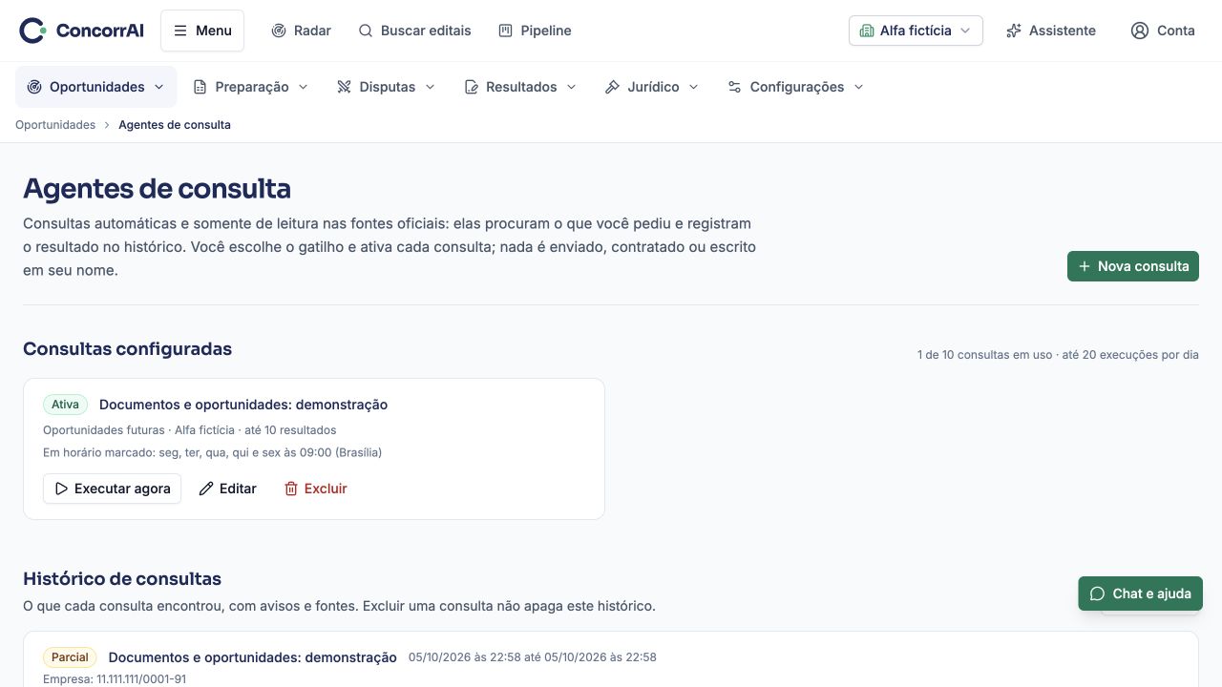Click the consulta title in configured card
This screenshot has width=1222, height=687.
tap(243, 405)
